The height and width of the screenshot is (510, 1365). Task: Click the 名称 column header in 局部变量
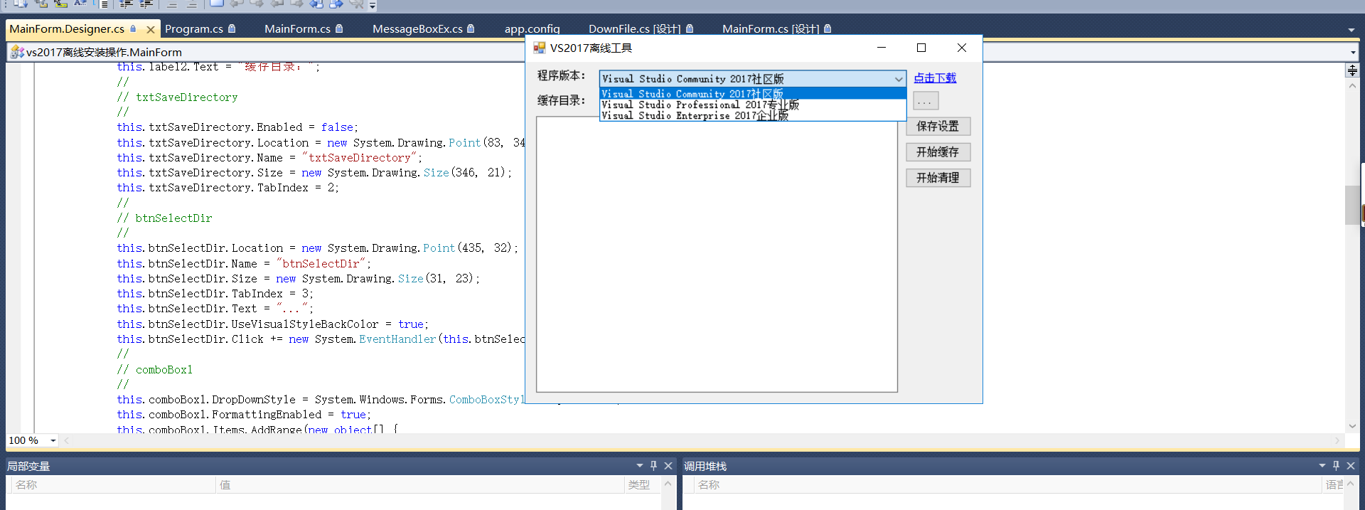click(x=112, y=484)
